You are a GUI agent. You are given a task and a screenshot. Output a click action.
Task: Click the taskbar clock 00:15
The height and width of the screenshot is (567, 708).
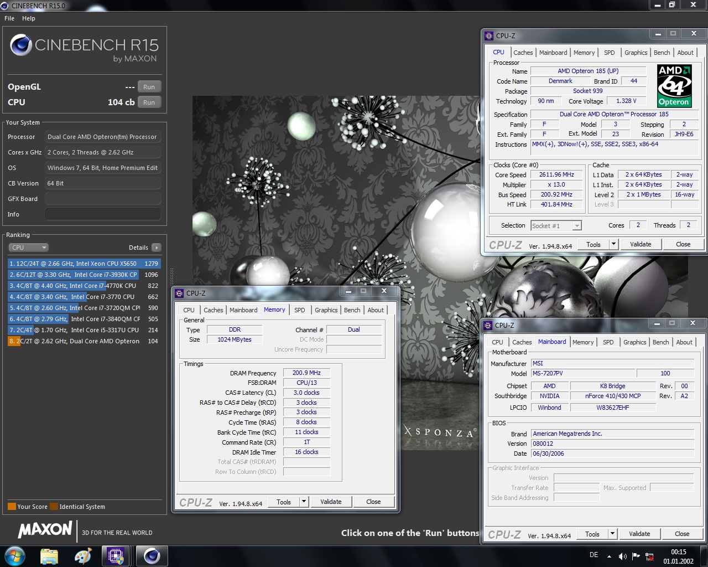click(679, 552)
